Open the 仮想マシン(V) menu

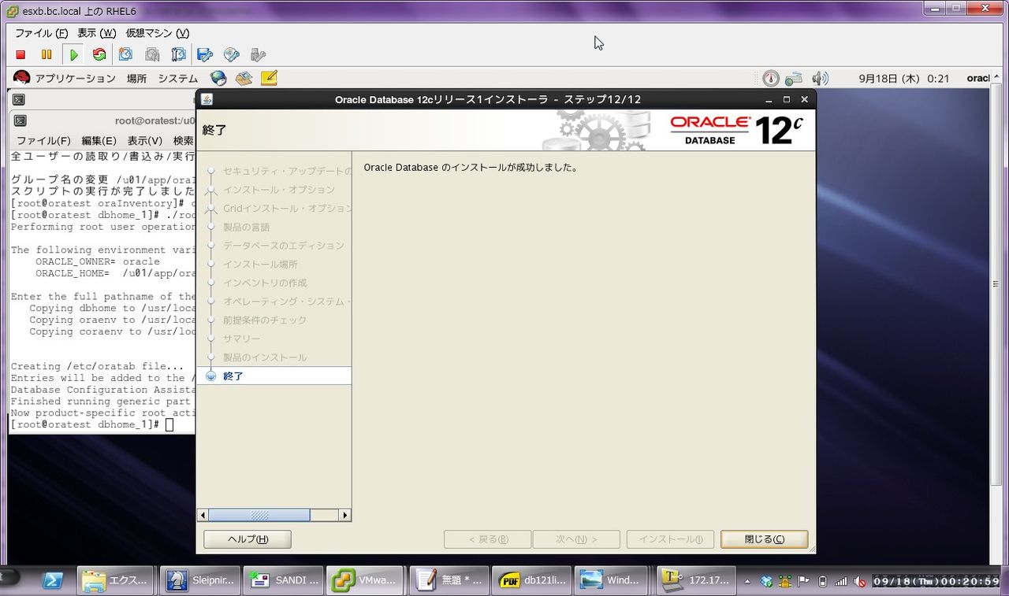(x=158, y=33)
